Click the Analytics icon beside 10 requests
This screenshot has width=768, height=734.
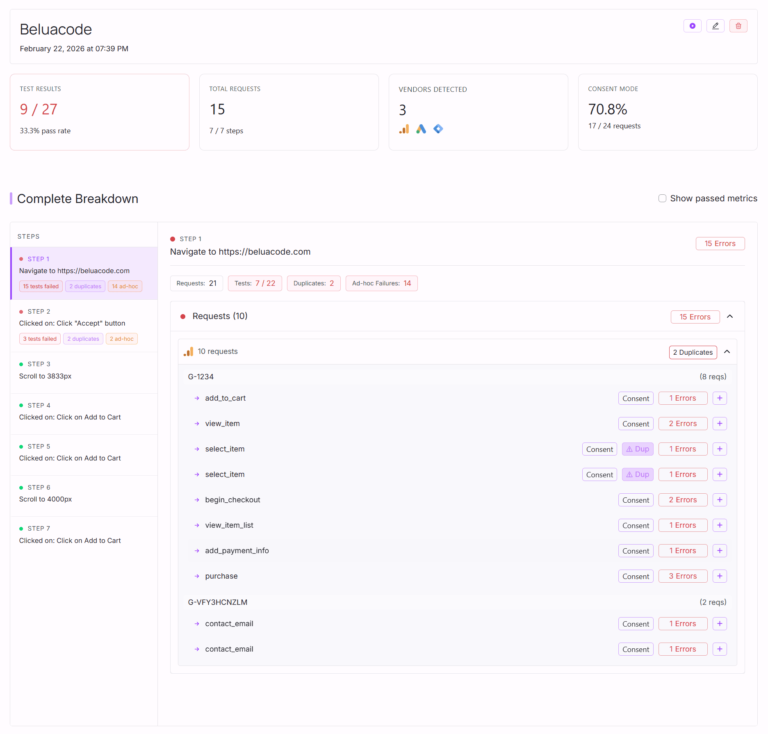click(189, 351)
